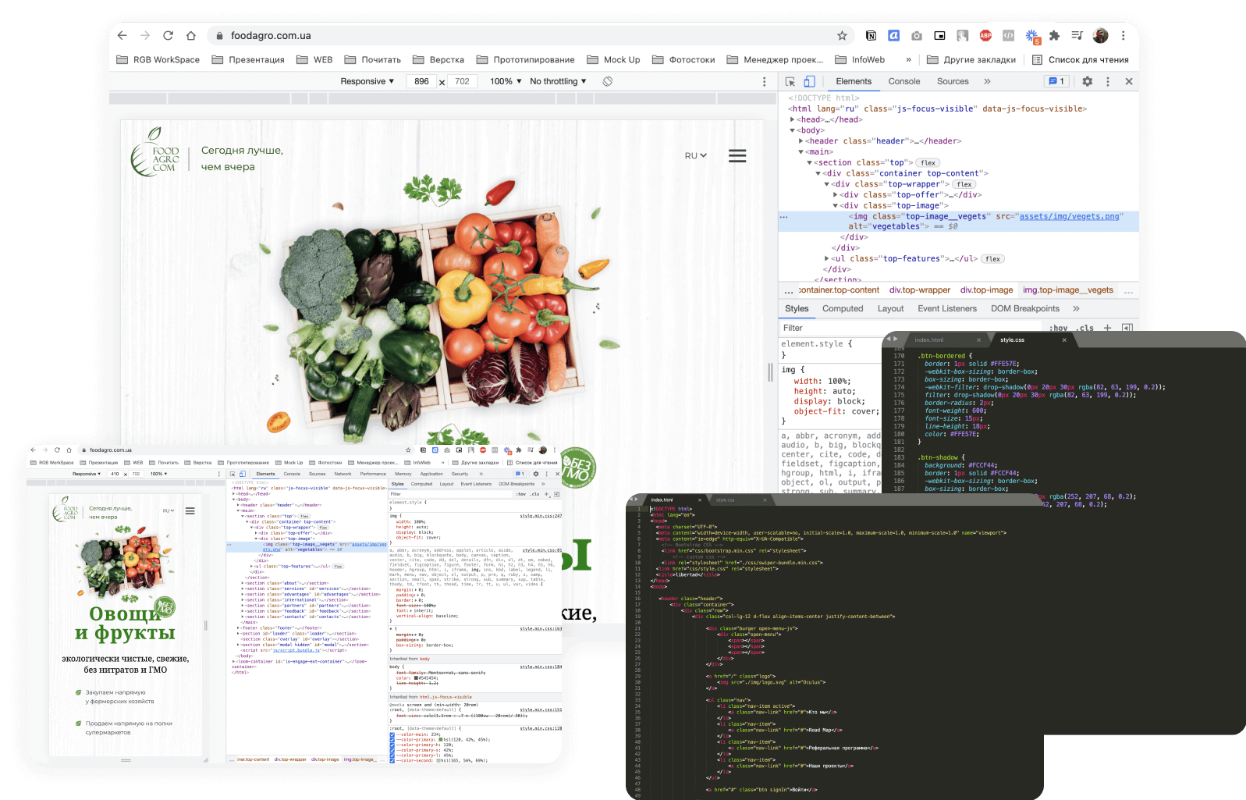
Task: Open the assets/img/vegets.png link, large DevTools
Action: pyautogui.click(x=1069, y=216)
